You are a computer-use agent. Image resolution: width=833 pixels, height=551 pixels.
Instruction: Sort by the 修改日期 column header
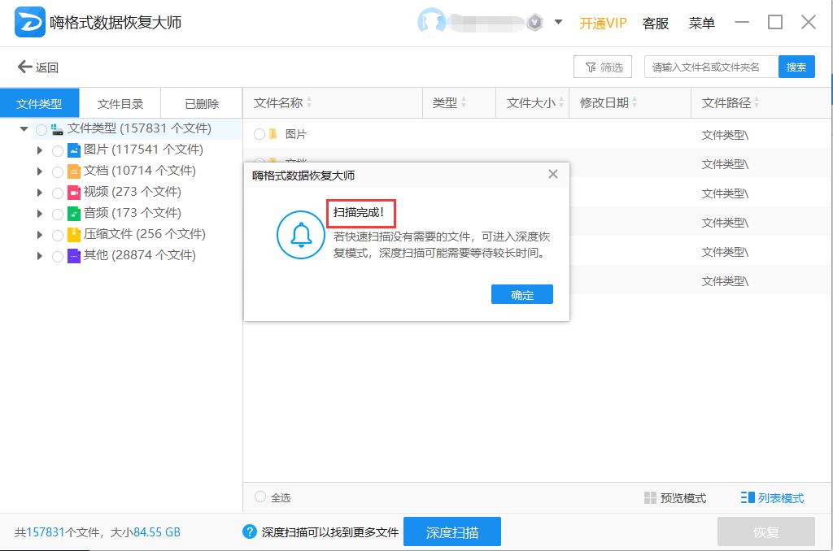pos(630,103)
